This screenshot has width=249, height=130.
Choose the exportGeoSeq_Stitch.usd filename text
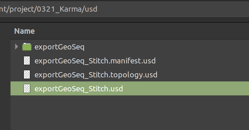(x=79, y=89)
